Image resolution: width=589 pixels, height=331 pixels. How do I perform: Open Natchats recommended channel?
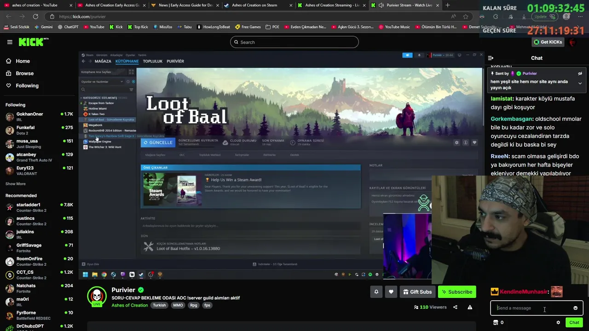coord(39,288)
